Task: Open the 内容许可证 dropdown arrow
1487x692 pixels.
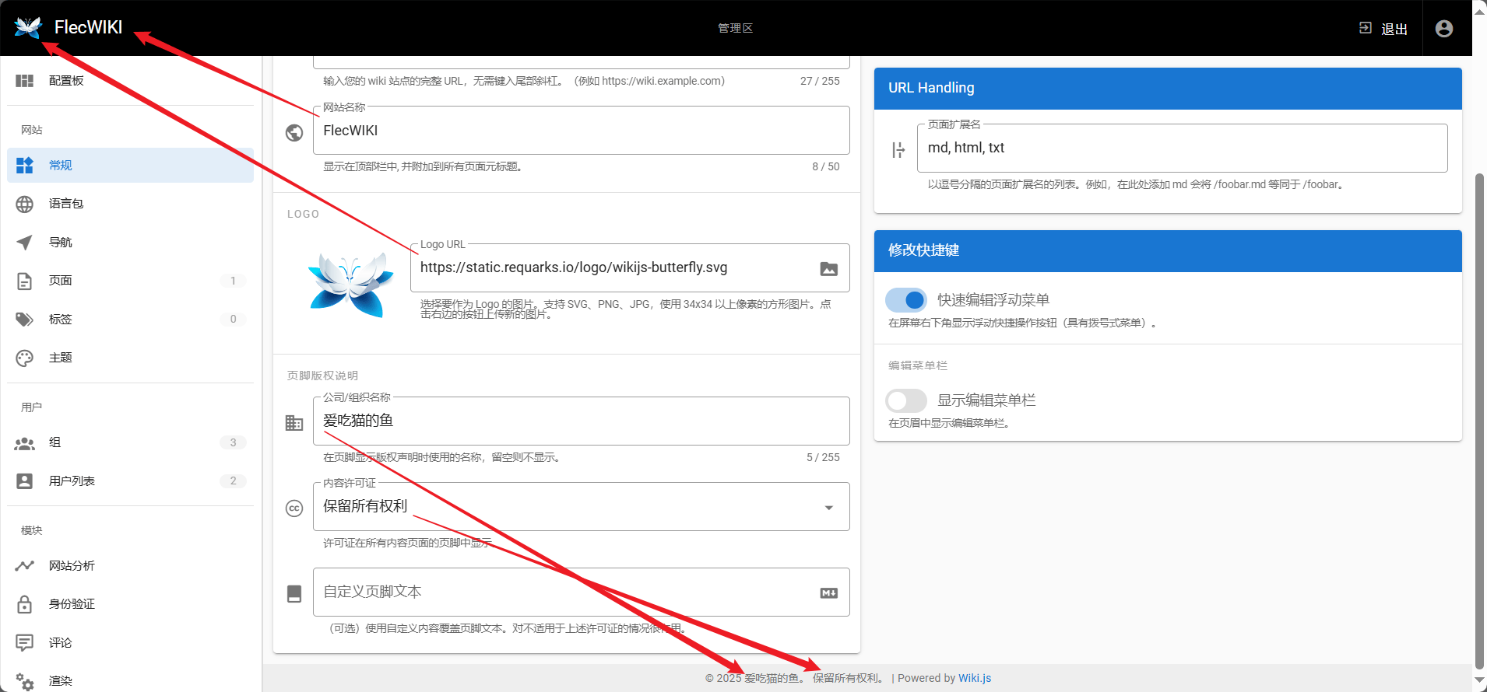Action: pos(828,508)
